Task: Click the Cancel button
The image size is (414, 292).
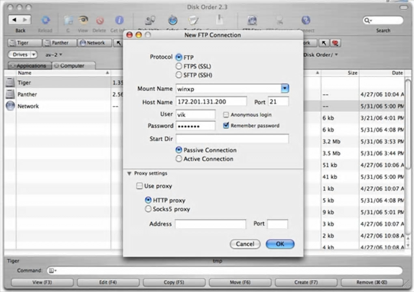Action: click(x=245, y=244)
